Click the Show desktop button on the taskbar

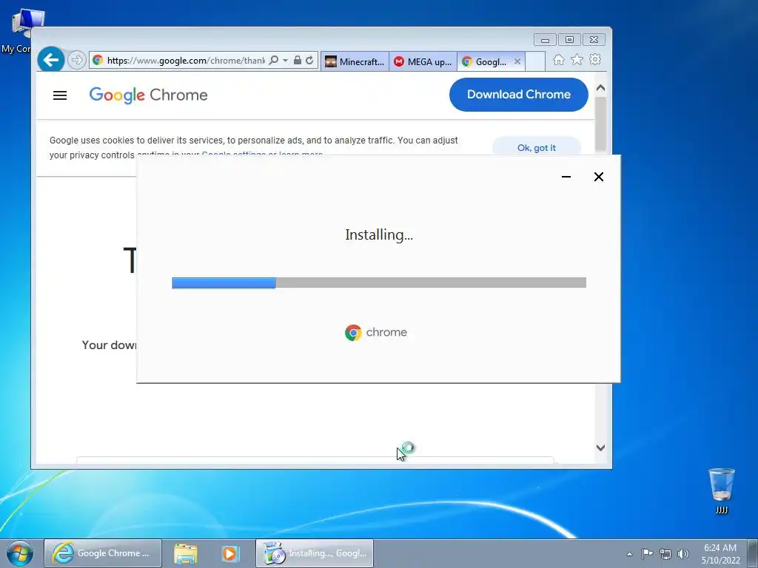pos(753,554)
